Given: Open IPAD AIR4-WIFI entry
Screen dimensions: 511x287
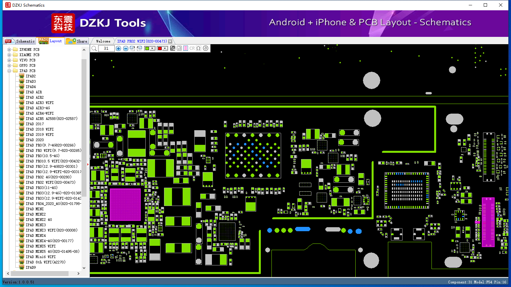Looking at the screenshot, I should tap(40, 113).
